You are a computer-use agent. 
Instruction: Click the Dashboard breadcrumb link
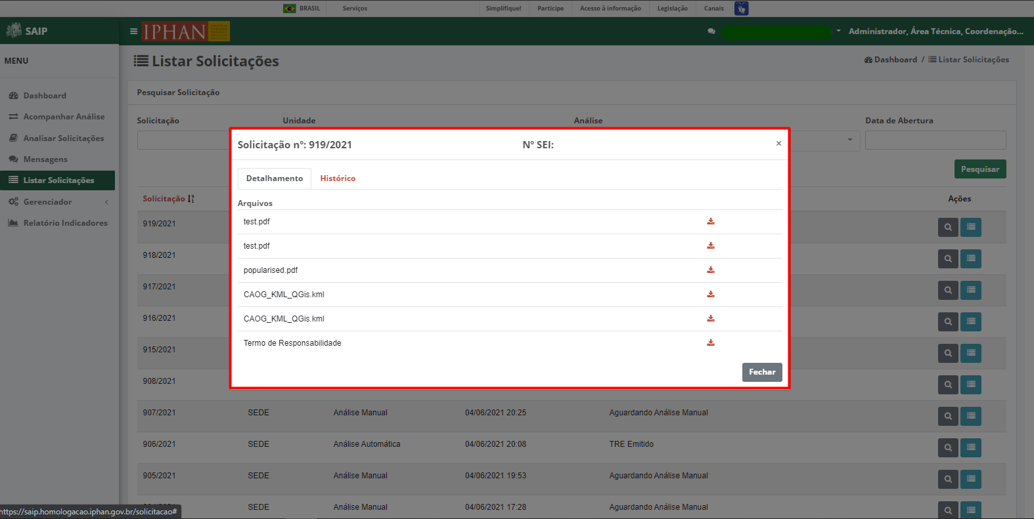pos(891,60)
